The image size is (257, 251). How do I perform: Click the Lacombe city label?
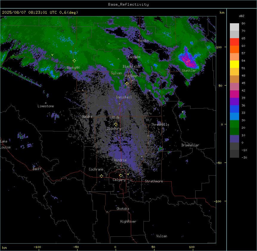(x=134, y=57)
